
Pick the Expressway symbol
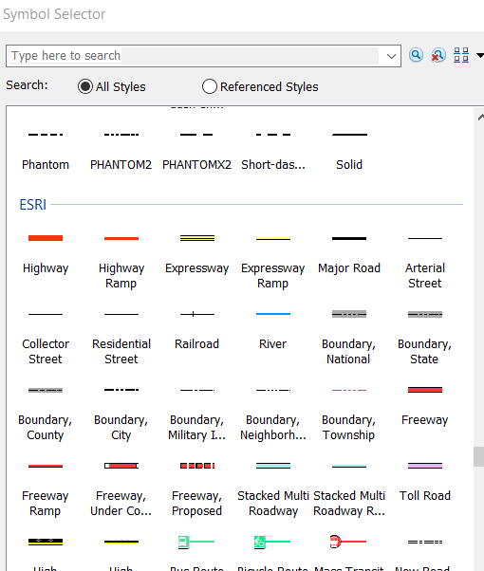[x=196, y=254]
